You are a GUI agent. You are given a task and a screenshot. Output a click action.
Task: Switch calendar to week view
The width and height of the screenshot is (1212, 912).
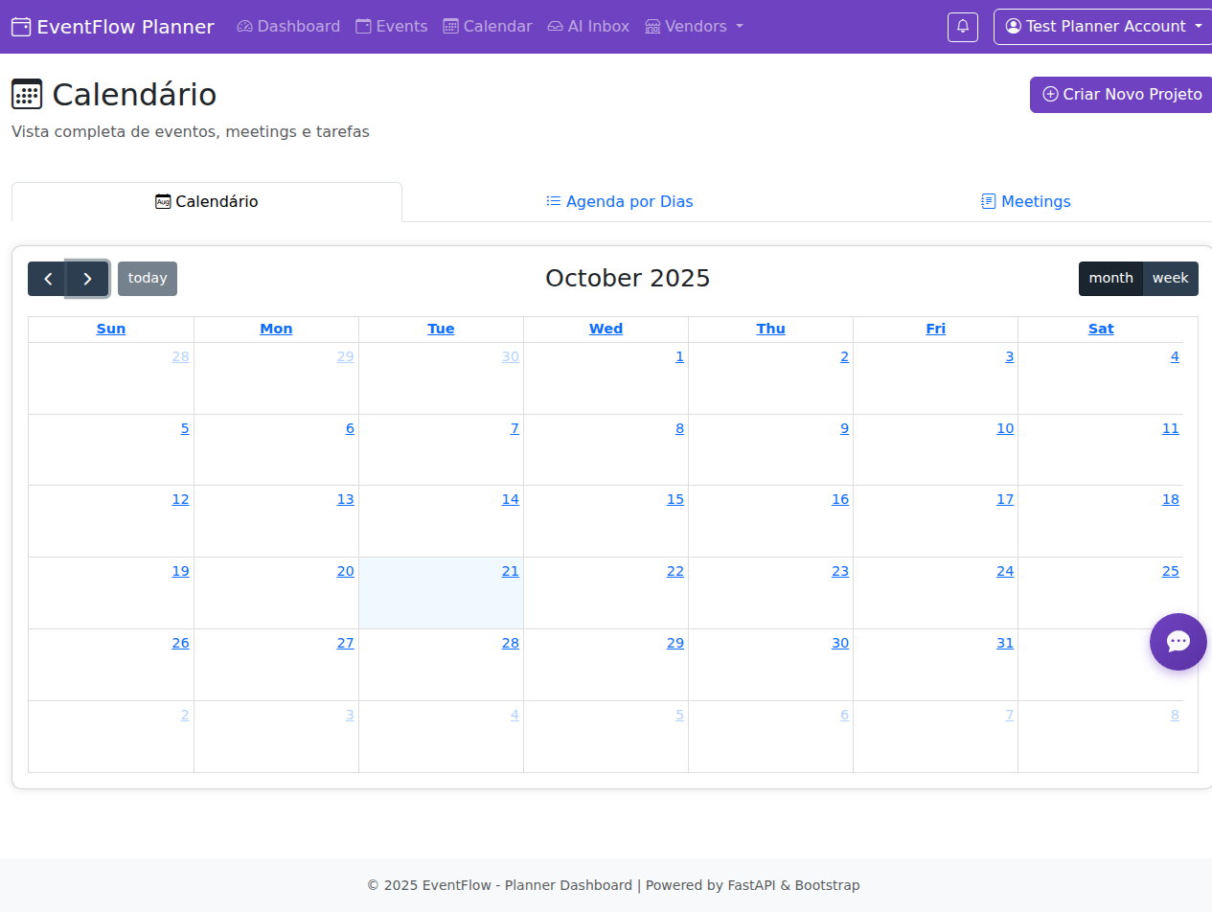tap(1170, 279)
